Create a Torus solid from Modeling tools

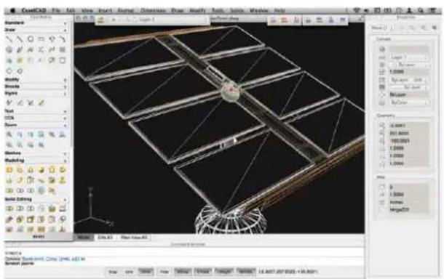pyautogui.click(x=63, y=169)
